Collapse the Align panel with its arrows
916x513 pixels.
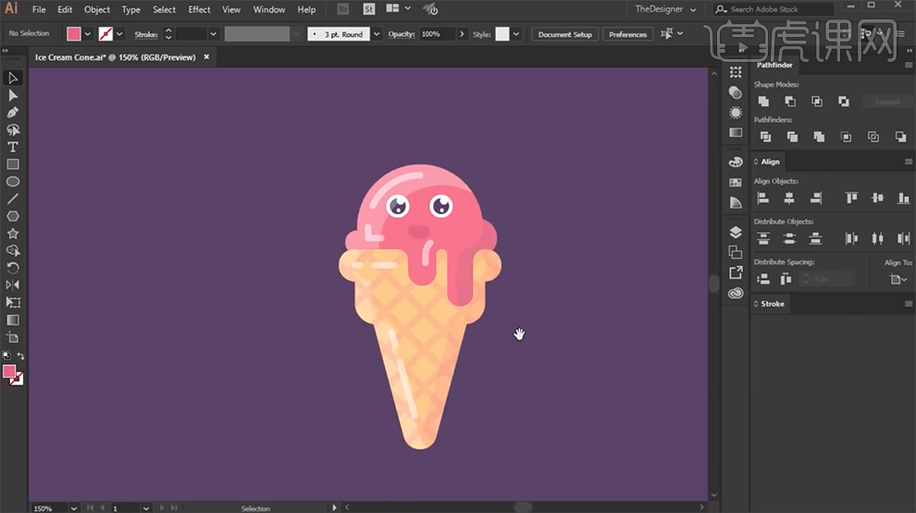coord(756,162)
